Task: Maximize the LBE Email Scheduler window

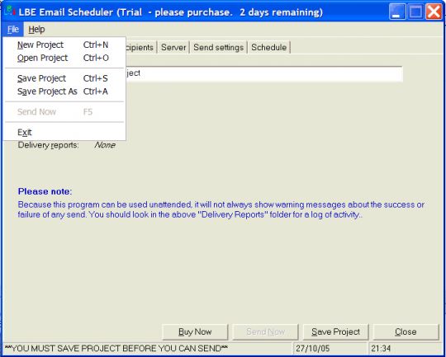Action: coord(415,12)
